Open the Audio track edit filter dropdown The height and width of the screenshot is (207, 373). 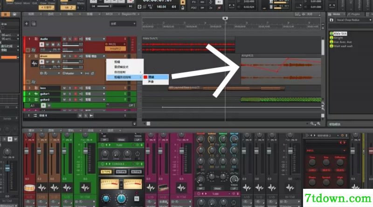(x=95, y=39)
